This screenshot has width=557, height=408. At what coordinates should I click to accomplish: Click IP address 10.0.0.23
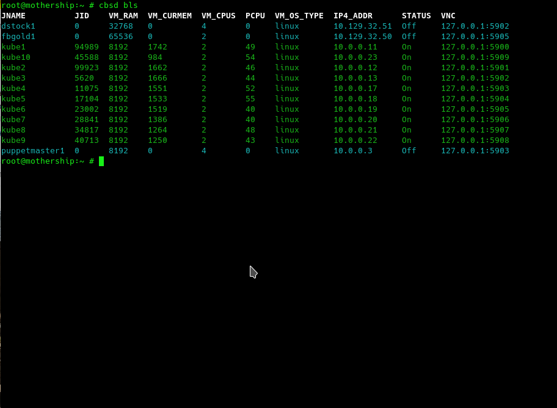[x=355, y=57]
